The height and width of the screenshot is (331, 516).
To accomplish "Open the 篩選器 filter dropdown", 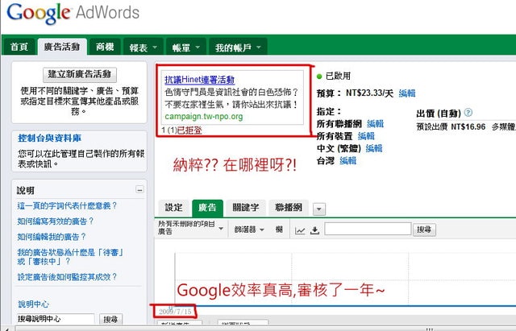I will (x=249, y=230).
